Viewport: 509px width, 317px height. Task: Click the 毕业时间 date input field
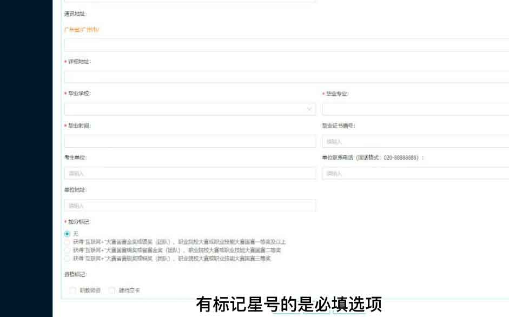[189, 141]
